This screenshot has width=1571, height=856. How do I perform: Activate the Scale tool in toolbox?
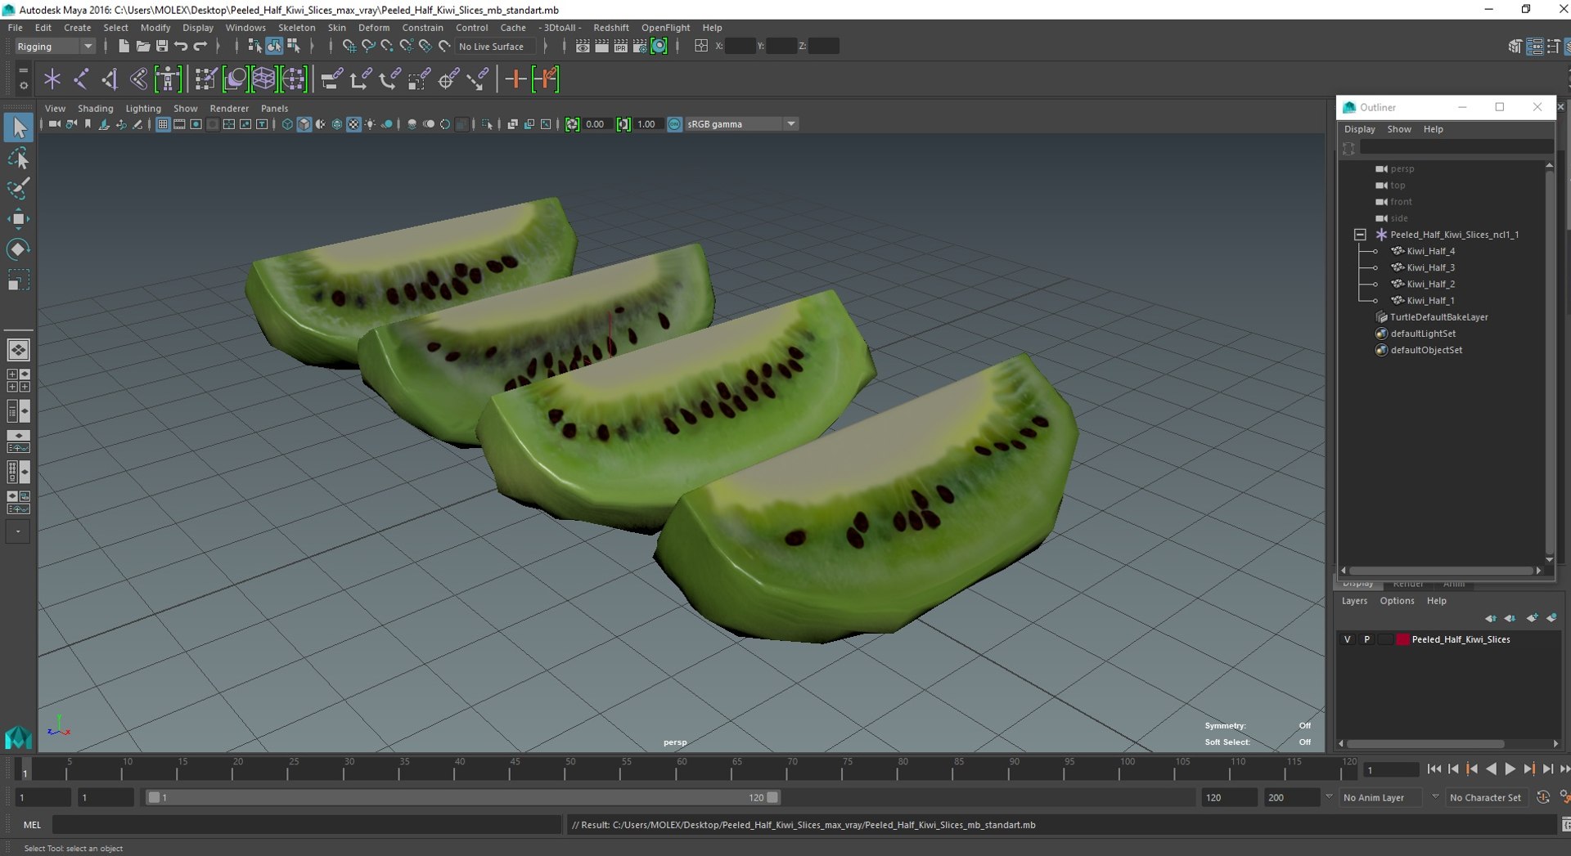[19, 280]
